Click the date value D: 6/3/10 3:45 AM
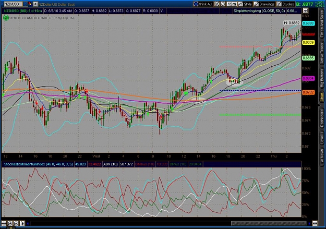The image size is (326, 229). [58, 11]
